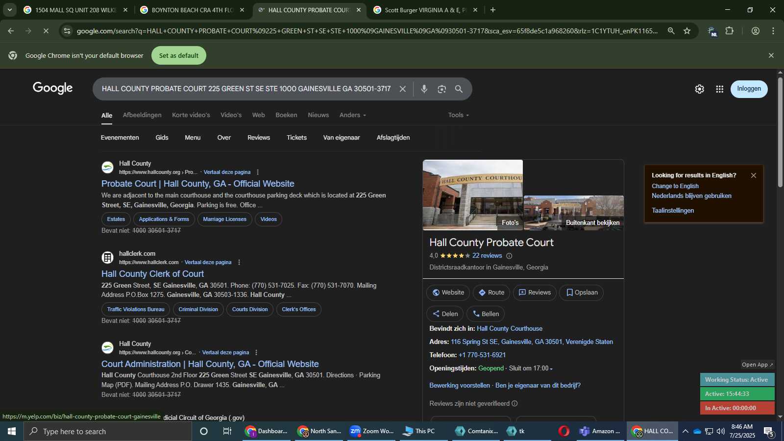Click the Marriage Licenses sitelink
Screen dimensions: 784x441
[225, 220]
